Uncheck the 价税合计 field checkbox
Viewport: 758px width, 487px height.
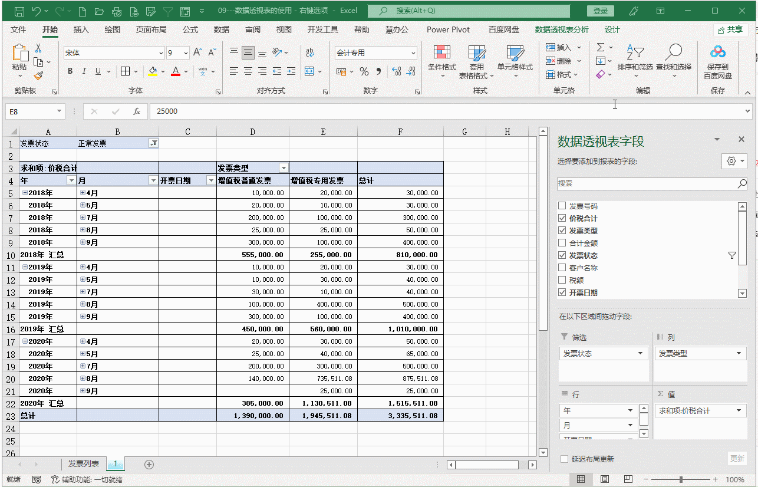point(562,218)
